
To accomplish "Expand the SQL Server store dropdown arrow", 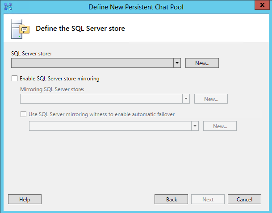I will pos(177,63).
